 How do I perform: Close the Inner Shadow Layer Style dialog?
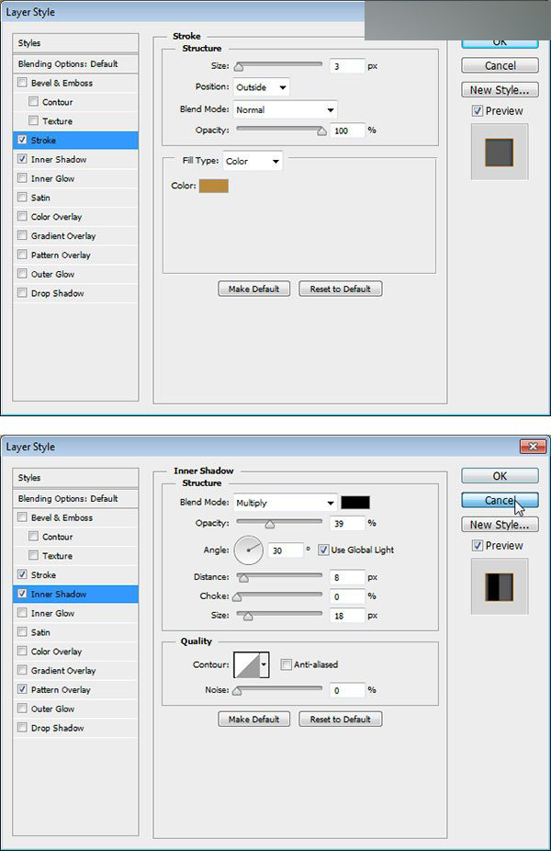[x=533, y=446]
